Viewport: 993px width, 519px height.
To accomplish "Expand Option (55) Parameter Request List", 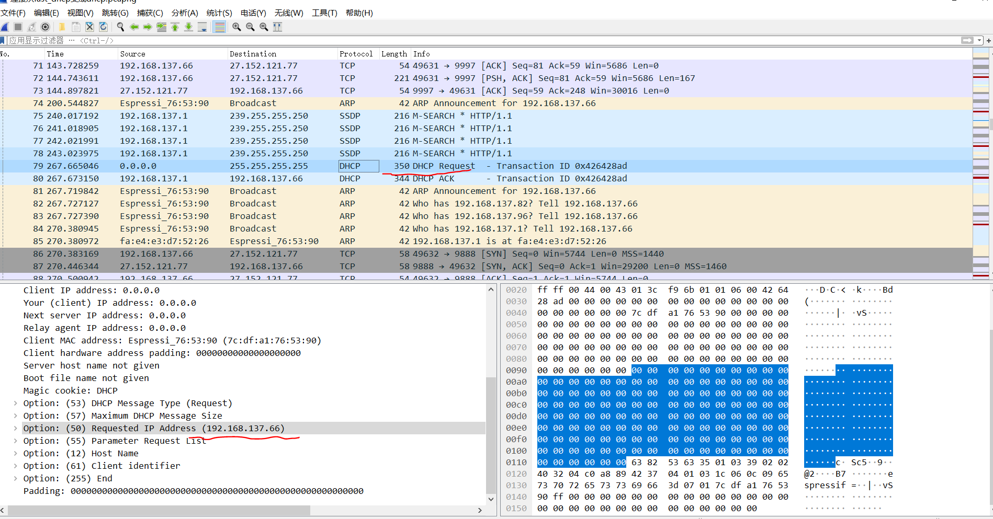I will pyautogui.click(x=16, y=441).
